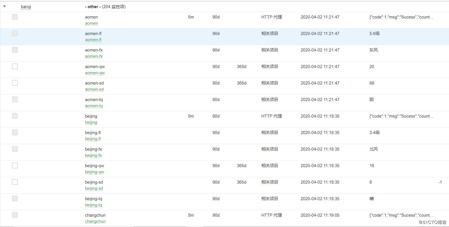Open the green aomen-fx key link
Viewport: 449px width, 227px height.
(x=94, y=56)
